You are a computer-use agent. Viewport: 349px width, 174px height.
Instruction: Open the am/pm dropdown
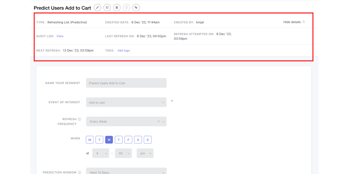(x=145, y=153)
